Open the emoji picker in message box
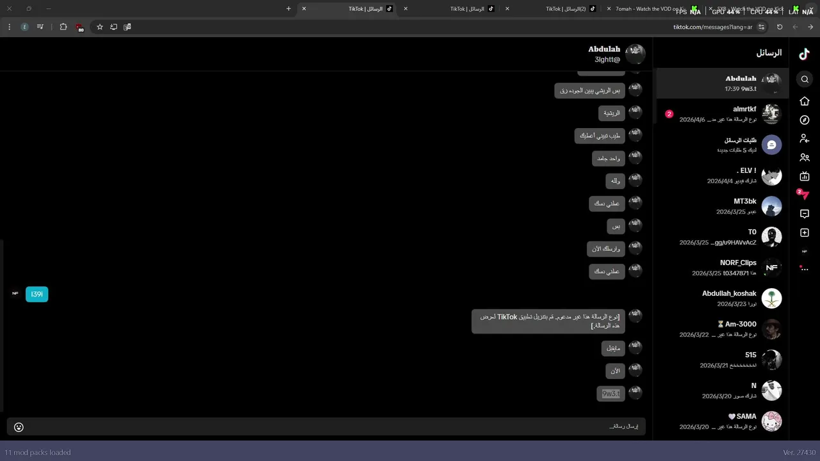The height and width of the screenshot is (461, 820). pyautogui.click(x=19, y=427)
